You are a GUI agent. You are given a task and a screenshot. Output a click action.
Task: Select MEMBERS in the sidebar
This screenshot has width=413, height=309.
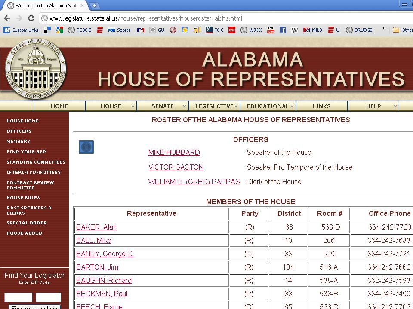point(18,141)
